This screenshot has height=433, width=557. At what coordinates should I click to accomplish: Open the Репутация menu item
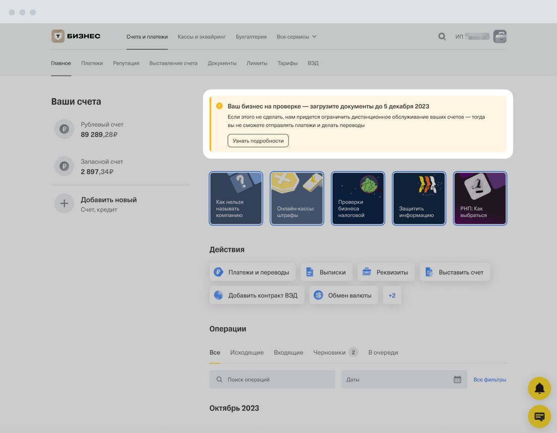tap(126, 63)
